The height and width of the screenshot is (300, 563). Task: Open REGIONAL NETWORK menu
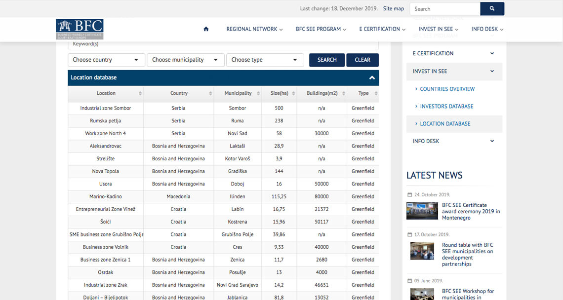254,29
